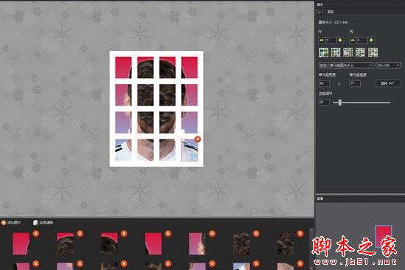The image size is (405, 270).
Task: Select the top-left red cell in the collage
Action: coord(123,67)
